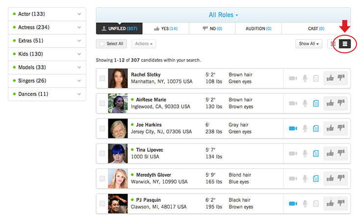Tick the checkbox for AirRese Marie
This screenshot has height=223, width=358.
tap(102, 103)
